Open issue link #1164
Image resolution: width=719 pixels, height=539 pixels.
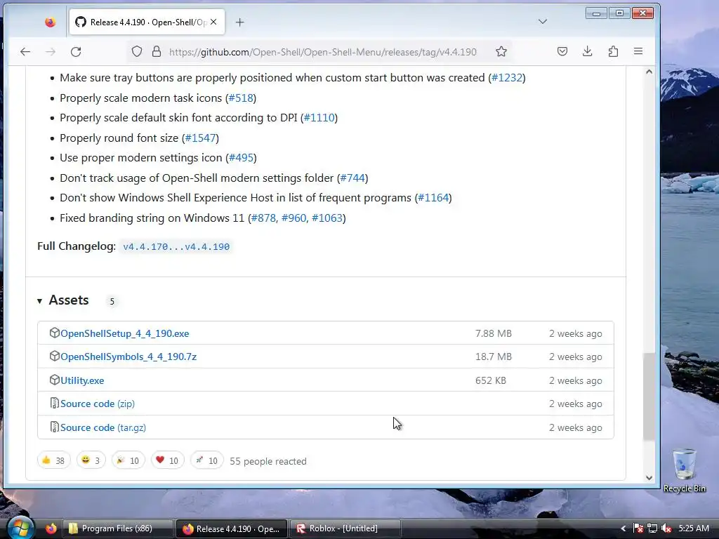(433, 197)
